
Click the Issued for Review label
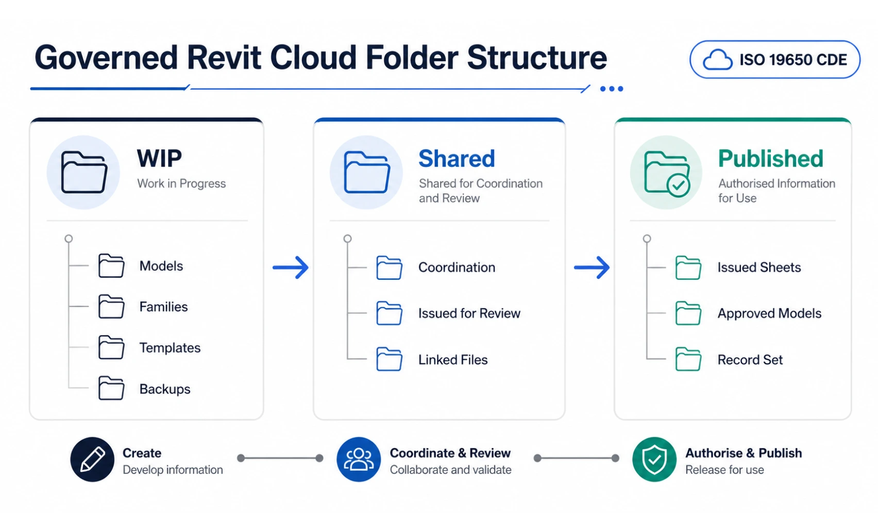(469, 313)
